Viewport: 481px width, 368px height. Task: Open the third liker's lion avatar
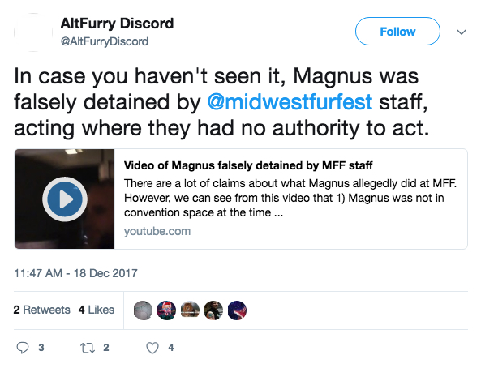click(x=190, y=310)
